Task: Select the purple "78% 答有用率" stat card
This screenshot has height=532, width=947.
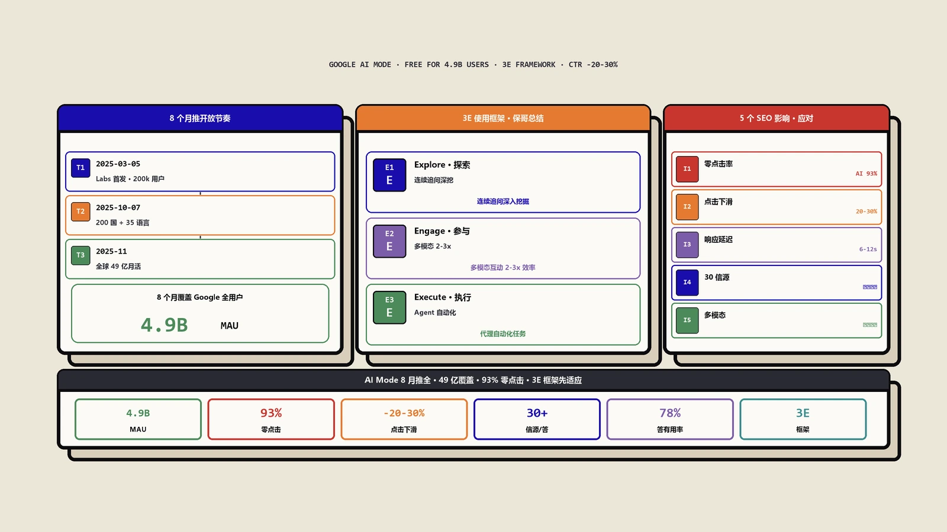Action: 670,419
